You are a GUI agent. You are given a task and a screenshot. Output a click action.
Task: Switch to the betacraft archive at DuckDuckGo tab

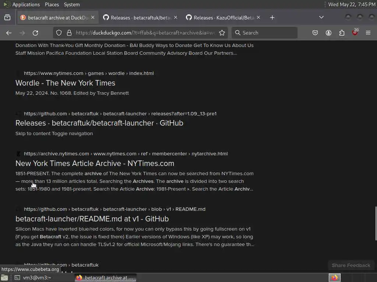click(x=58, y=18)
